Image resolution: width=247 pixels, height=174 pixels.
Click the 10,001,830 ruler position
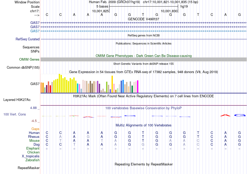coord(169,11)
